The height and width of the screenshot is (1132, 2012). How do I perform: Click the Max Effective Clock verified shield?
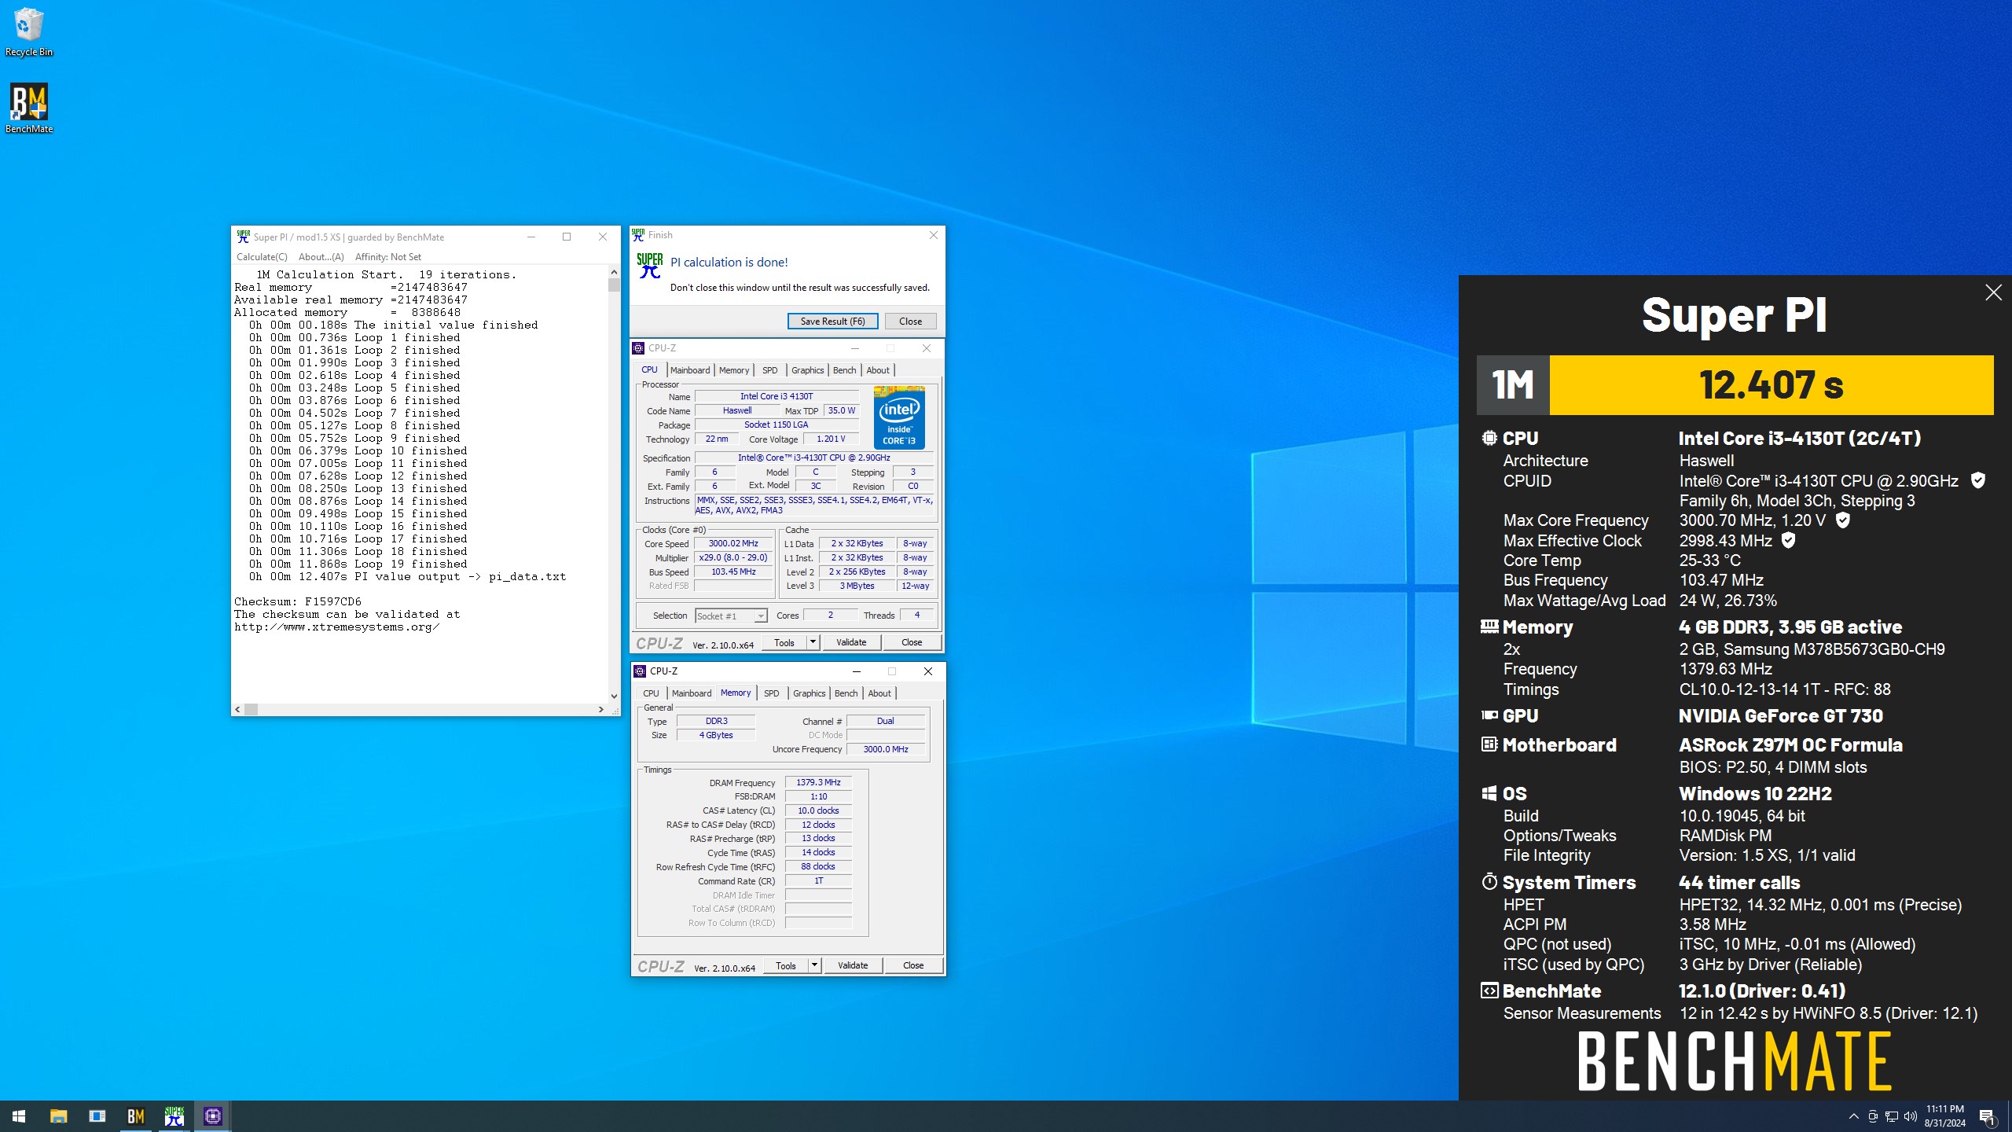point(1788,541)
